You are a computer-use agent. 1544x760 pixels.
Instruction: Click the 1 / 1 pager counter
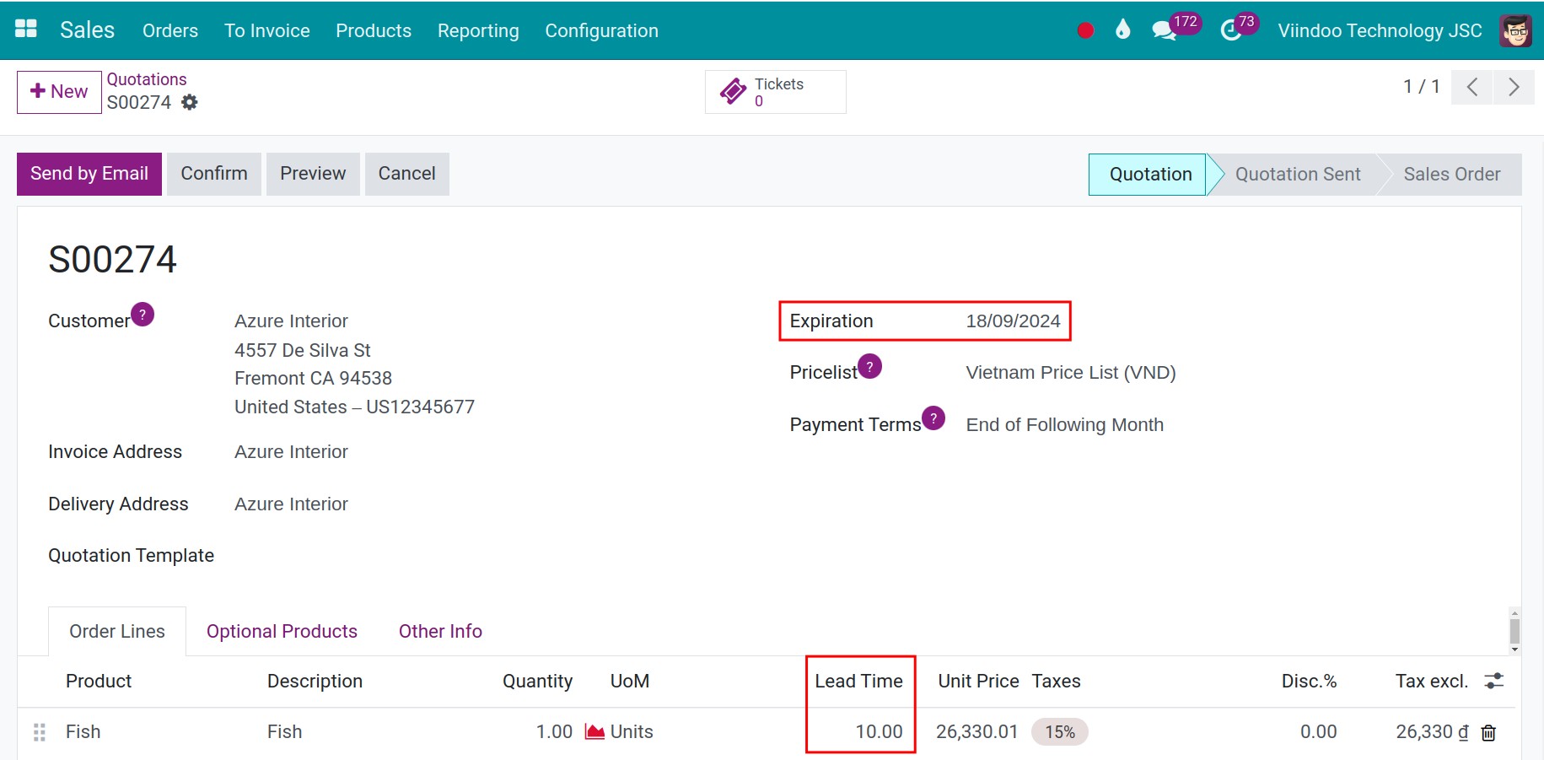(x=1421, y=87)
